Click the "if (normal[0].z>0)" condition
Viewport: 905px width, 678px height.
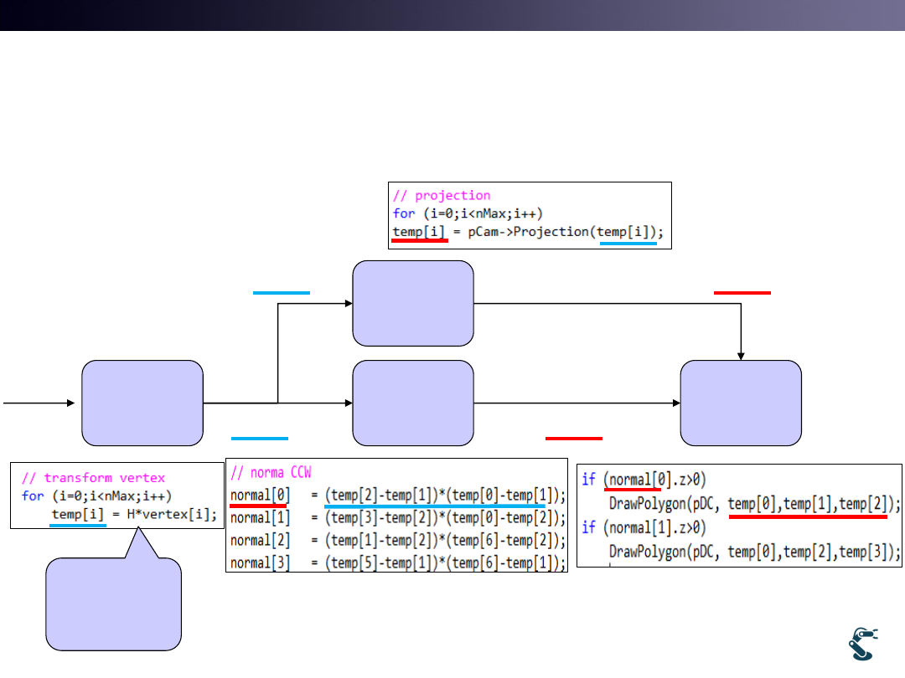[x=644, y=480]
